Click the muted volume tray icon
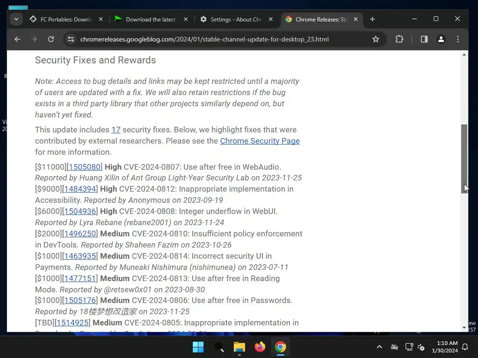The width and height of the screenshot is (478, 358). 421,347
